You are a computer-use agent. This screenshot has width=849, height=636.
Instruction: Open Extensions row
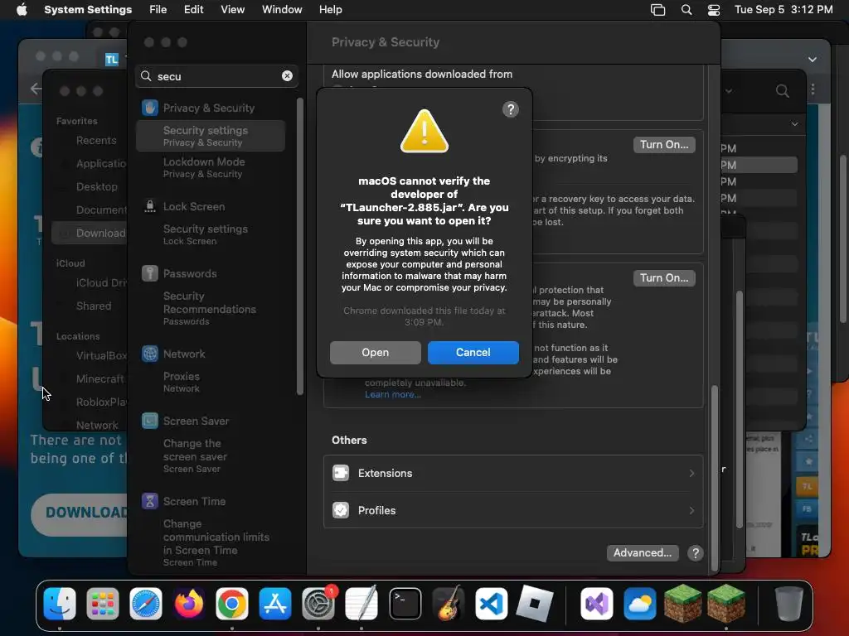click(x=512, y=473)
